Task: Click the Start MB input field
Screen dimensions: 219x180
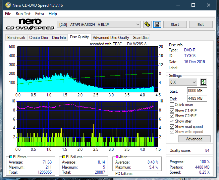Action: tap(197, 91)
